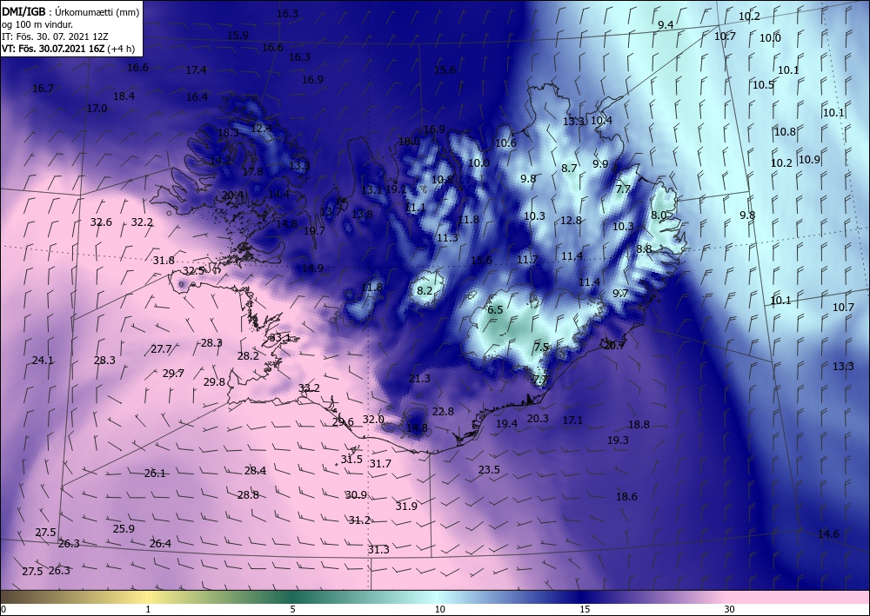
Task: Click the 24.1 value at the west edge
Action: click(x=43, y=360)
